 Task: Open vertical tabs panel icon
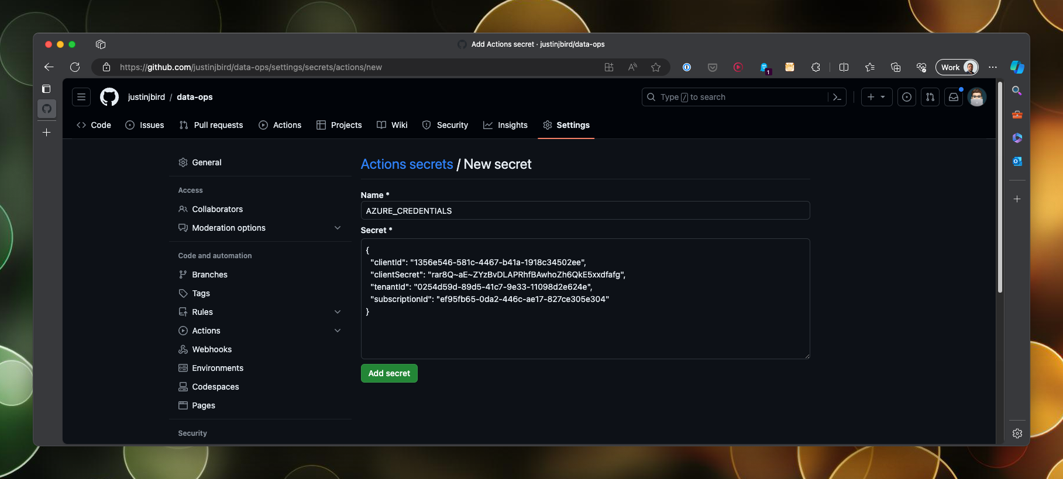[47, 89]
